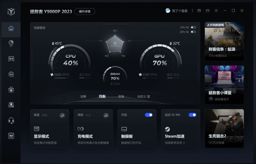The height and width of the screenshot is (164, 256).
Task: Open the 生死狙击2 game card
Action: point(224,128)
